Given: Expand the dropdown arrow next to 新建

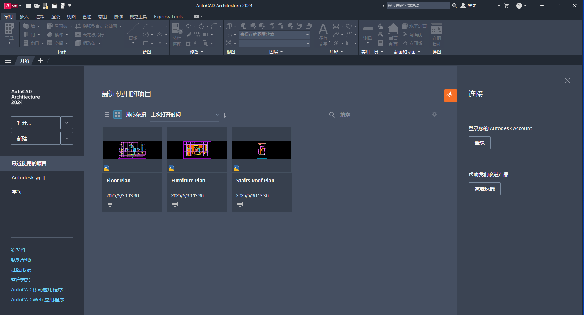Looking at the screenshot, I should click(x=67, y=138).
